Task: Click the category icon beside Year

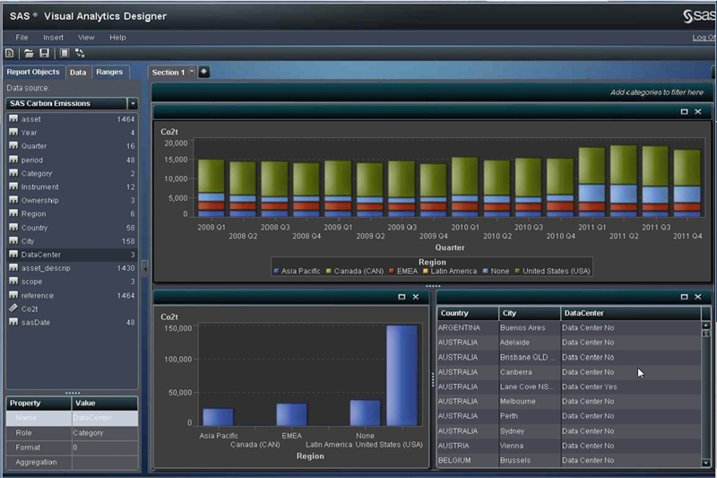Action: (13, 132)
